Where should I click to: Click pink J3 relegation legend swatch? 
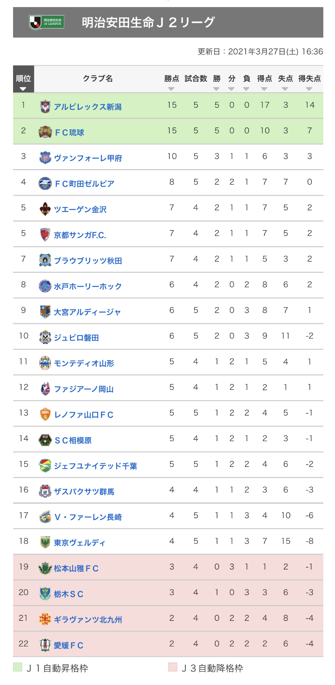[x=173, y=667]
